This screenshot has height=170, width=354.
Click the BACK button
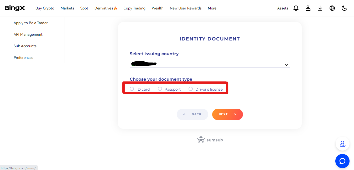[x=192, y=114]
